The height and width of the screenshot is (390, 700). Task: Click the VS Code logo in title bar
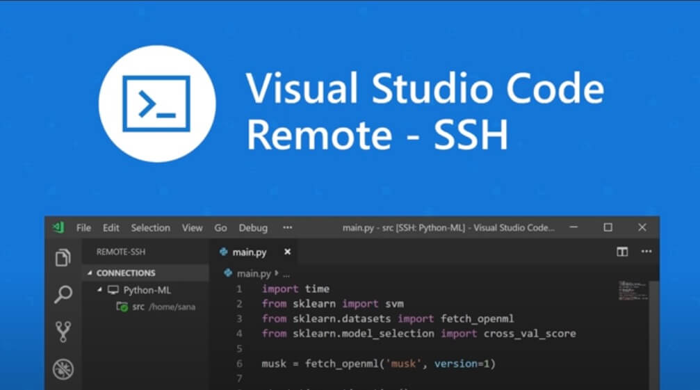click(58, 227)
